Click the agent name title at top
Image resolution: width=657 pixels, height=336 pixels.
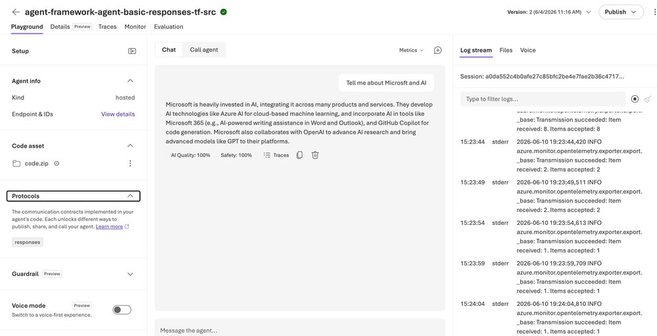click(x=120, y=12)
